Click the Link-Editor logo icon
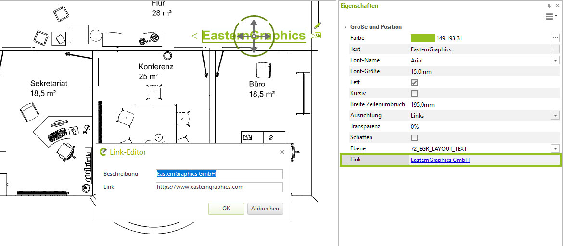 click(x=103, y=152)
